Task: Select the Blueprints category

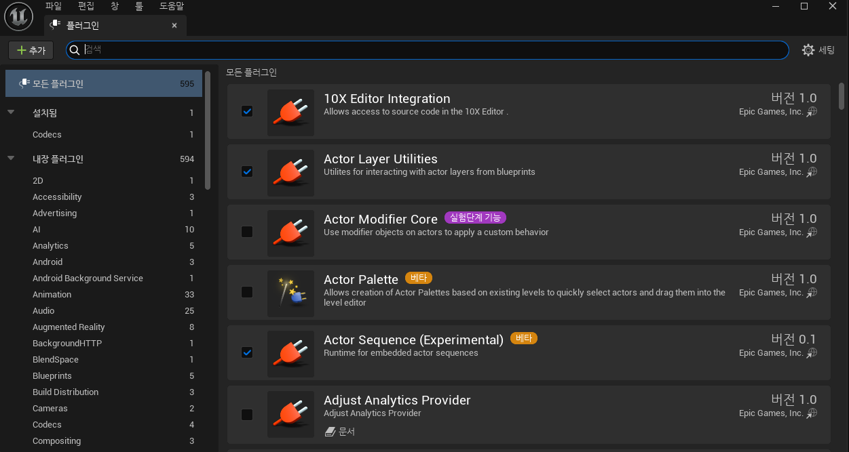Action: click(x=104, y=376)
